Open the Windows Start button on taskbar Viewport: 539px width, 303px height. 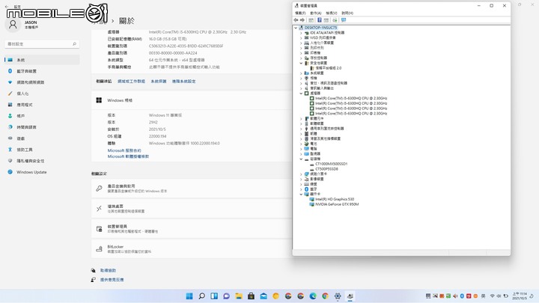pyautogui.click(x=189, y=296)
